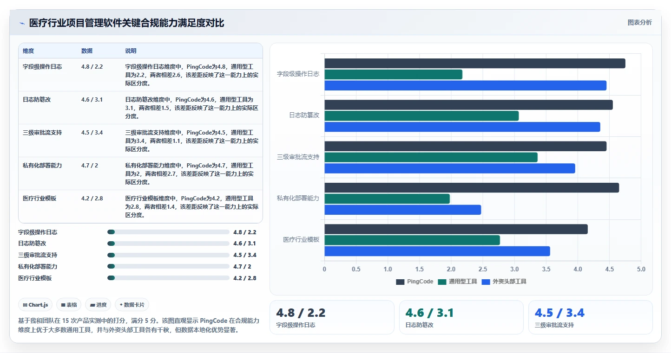Click table value 4.7 / 2
The height and width of the screenshot is (353, 671).
[90, 165]
